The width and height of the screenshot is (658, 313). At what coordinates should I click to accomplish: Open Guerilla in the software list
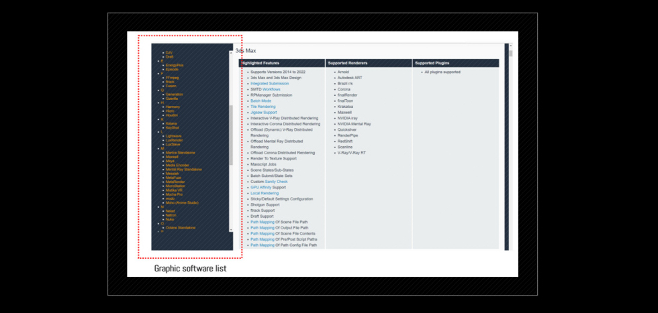172,99
